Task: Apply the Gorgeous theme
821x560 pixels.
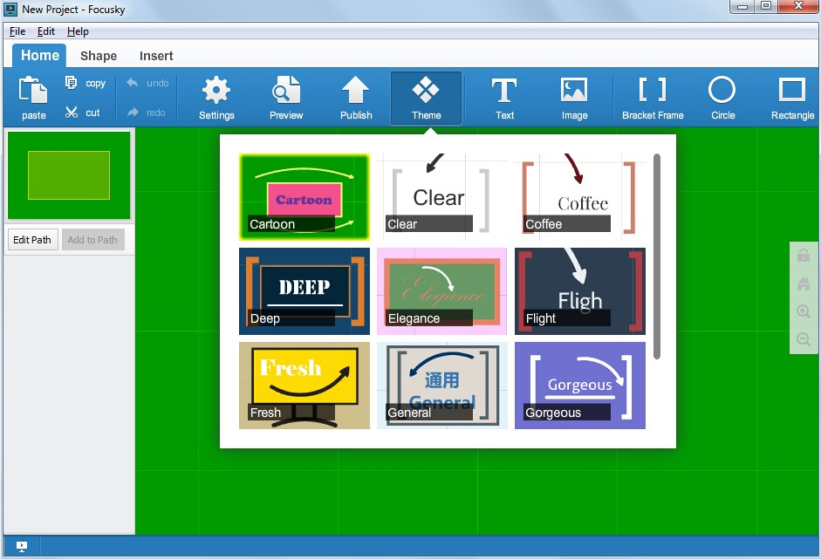Action: (579, 386)
